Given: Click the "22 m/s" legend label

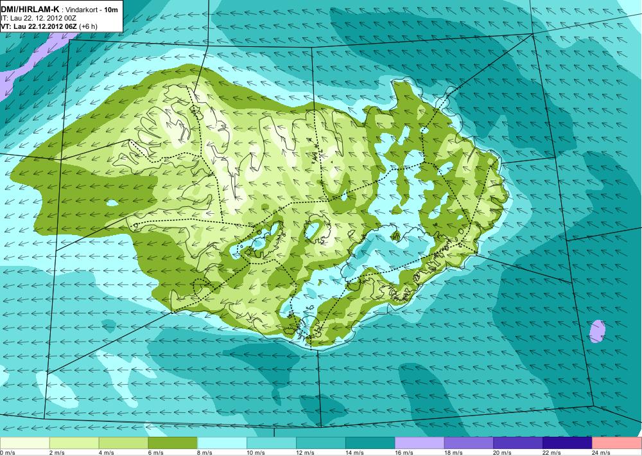Looking at the screenshot, I should click(x=551, y=453).
